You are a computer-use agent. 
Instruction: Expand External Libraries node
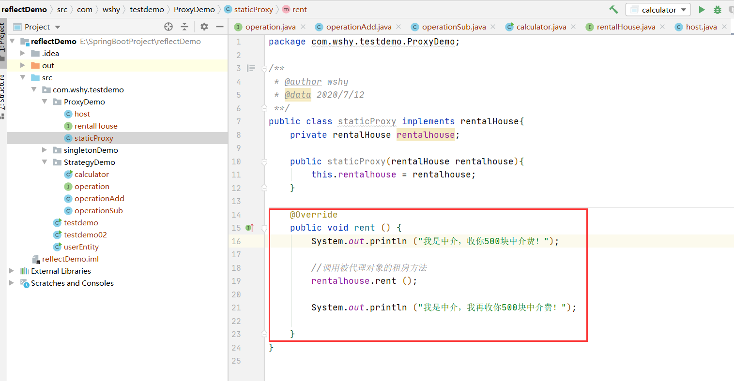pyautogui.click(x=12, y=271)
